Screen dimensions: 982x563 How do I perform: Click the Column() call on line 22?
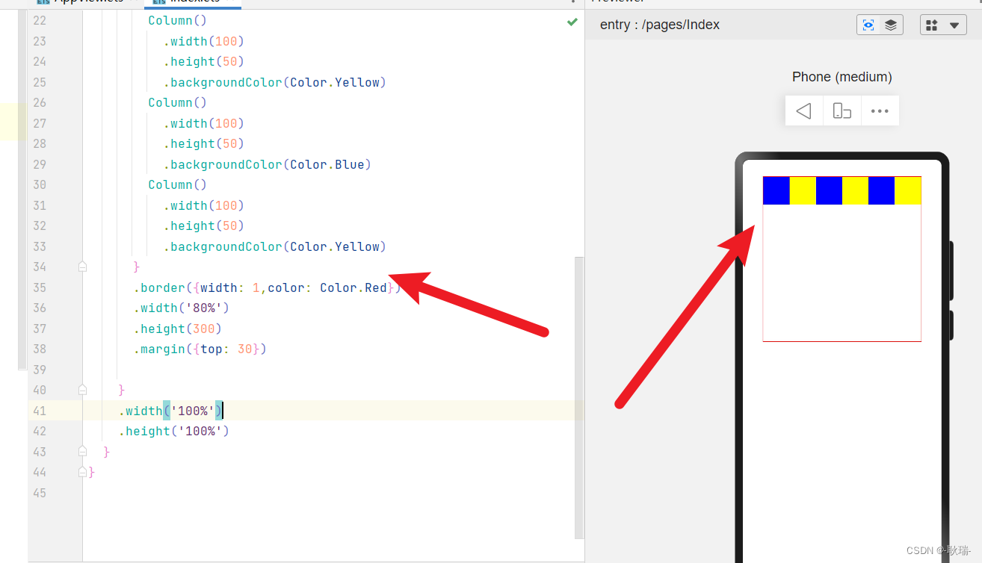tap(178, 20)
